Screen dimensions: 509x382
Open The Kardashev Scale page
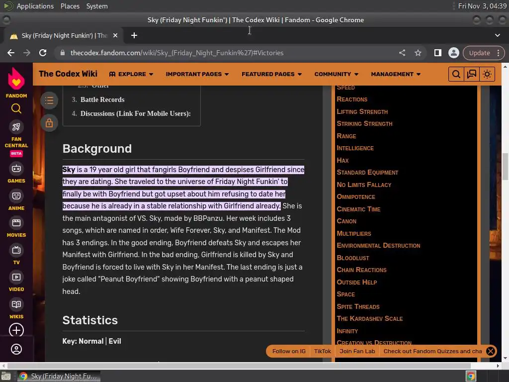369,319
